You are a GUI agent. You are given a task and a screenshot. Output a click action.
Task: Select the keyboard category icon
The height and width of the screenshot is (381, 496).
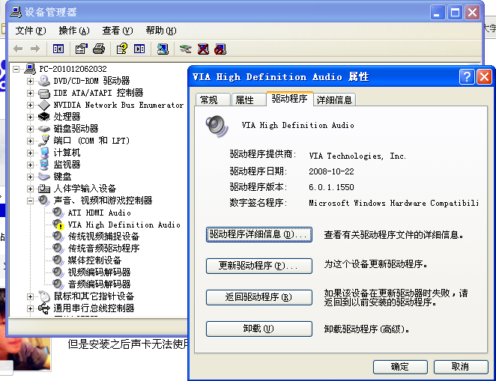(x=44, y=177)
